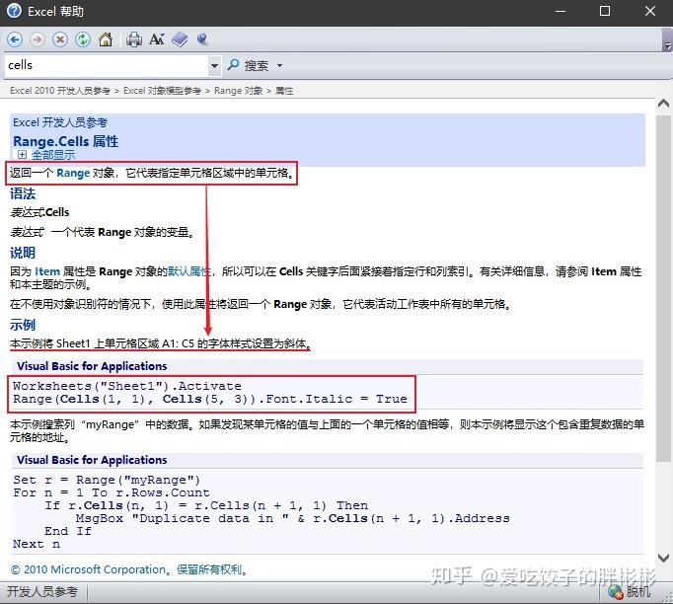The width and height of the screenshot is (673, 604).
Task: Click the Excel 开发人员参考 header text
Action: pos(60,122)
